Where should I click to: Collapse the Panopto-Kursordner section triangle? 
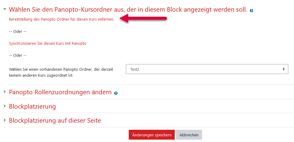tap(5, 9)
